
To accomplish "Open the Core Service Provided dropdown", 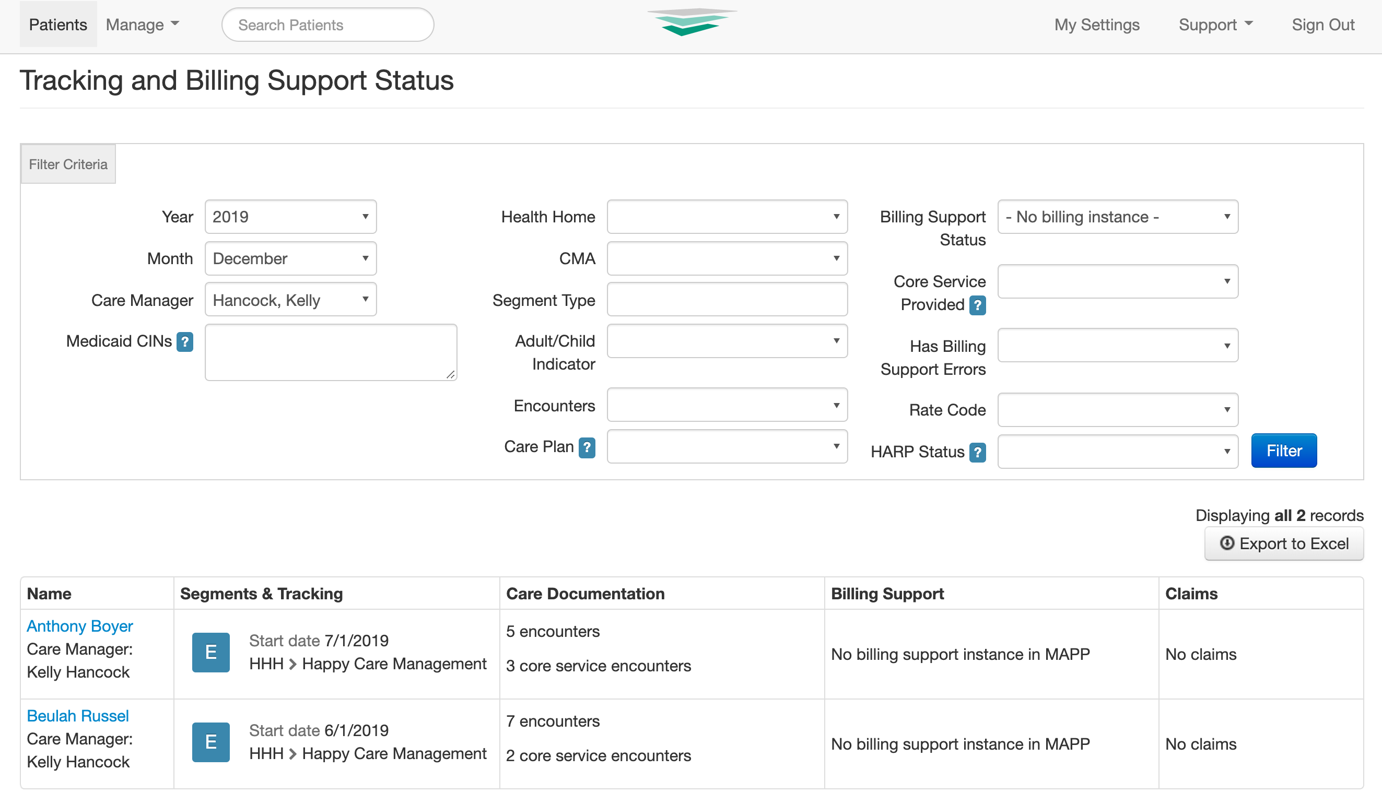I will click(1118, 282).
